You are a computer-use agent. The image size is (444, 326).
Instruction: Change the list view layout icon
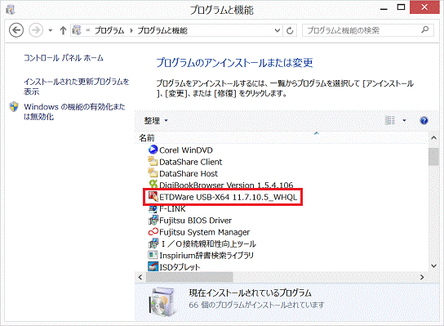[390, 120]
